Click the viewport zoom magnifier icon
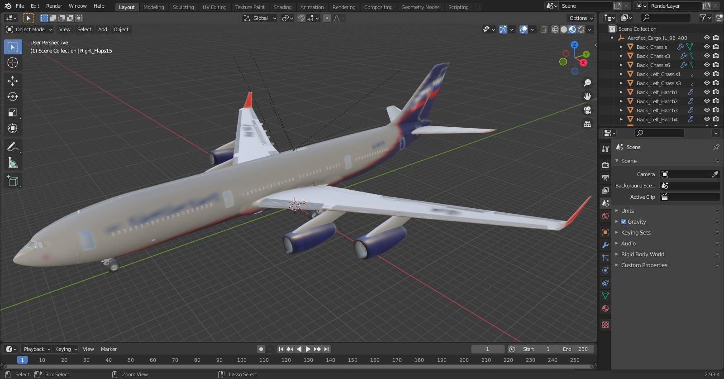 (x=587, y=83)
